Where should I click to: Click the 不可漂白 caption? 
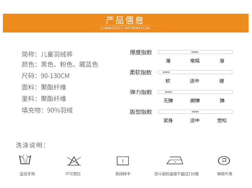73,174
